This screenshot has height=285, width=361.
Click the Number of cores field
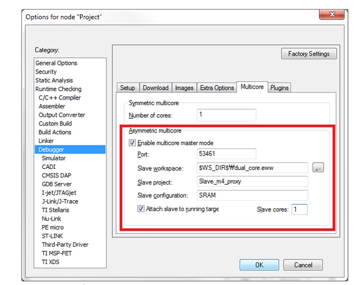(x=227, y=115)
